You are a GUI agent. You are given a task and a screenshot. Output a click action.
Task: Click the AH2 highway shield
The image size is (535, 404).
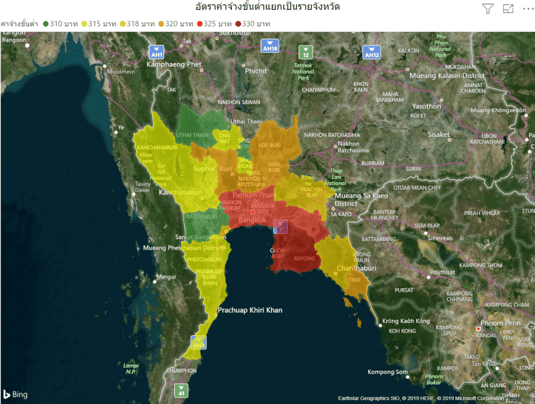pyautogui.click(x=198, y=343)
